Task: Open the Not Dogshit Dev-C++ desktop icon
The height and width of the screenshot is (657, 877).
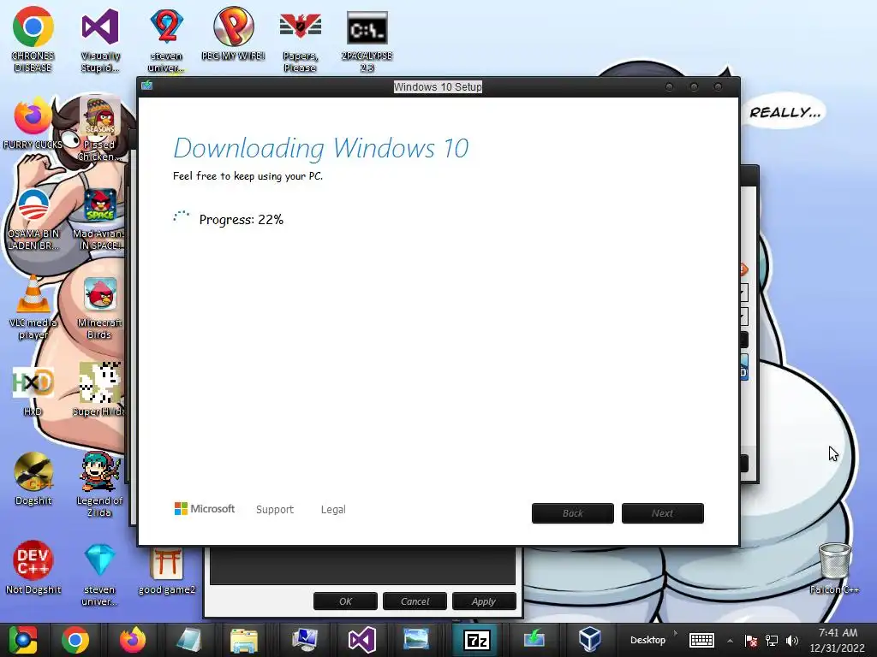Action: click(x=33, y=567)
